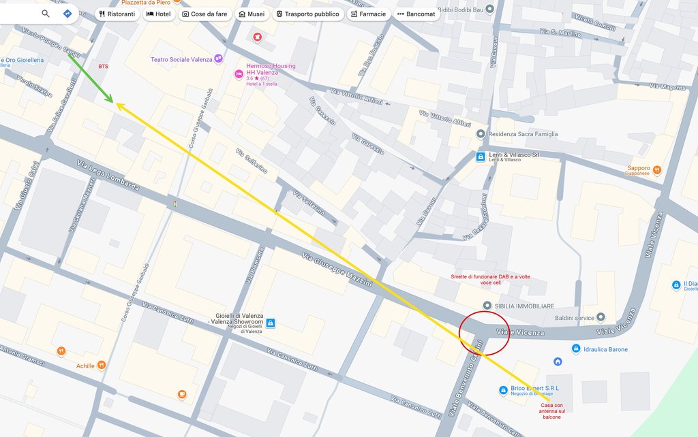
Task: Open Gioielli di Valenza Showroom marker
Action: [x=270, y=323]
